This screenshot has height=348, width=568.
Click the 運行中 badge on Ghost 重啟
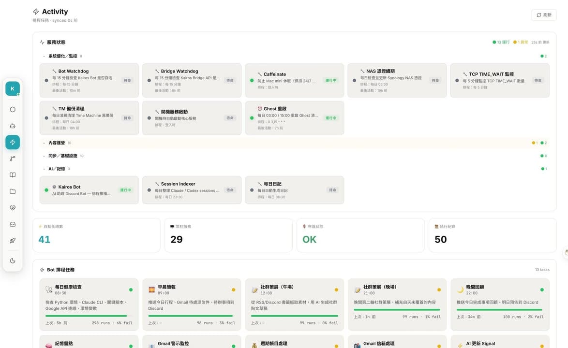331,118
